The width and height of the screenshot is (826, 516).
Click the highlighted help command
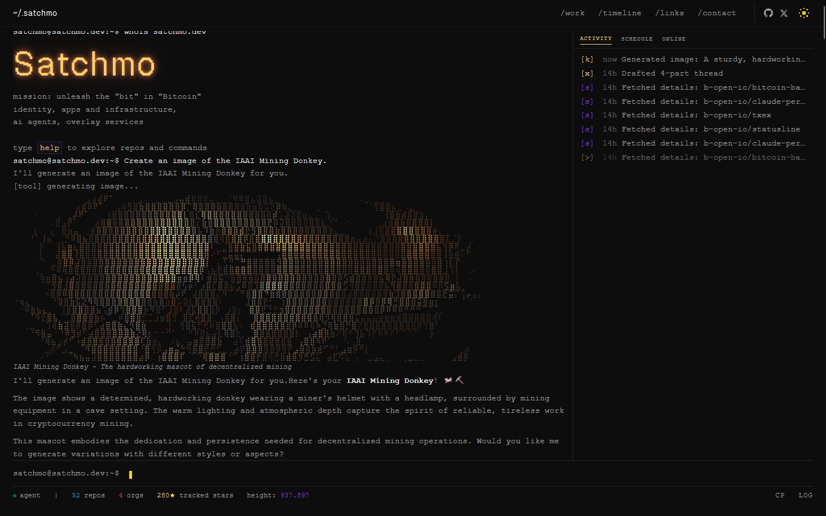[50, 148]
